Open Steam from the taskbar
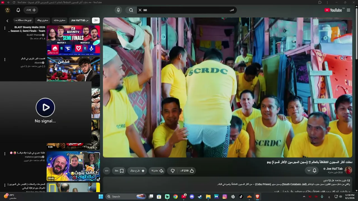 pos(200,197)
